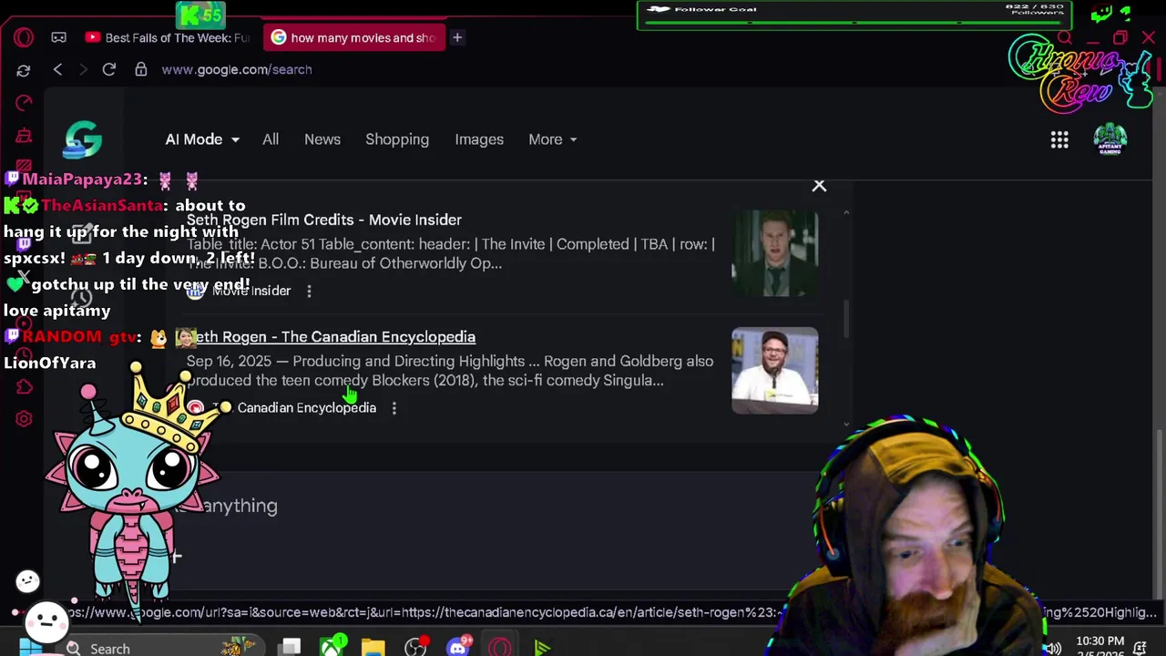This screenshot has height=656, width=1166.
Task: Open the volume control in system tray
Action: tap(1052, 648)
